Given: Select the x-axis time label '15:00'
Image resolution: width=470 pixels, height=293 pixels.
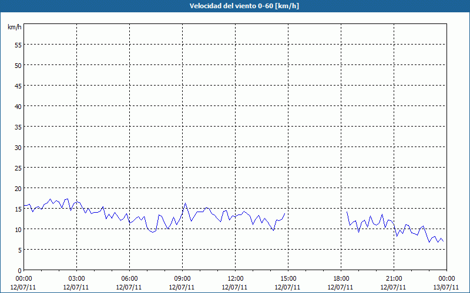Looking at the screenshot, I should click(288, 279).
